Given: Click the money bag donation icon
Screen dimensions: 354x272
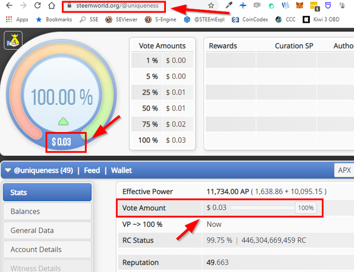Looking at the screenshot, I should coord(14,40).
